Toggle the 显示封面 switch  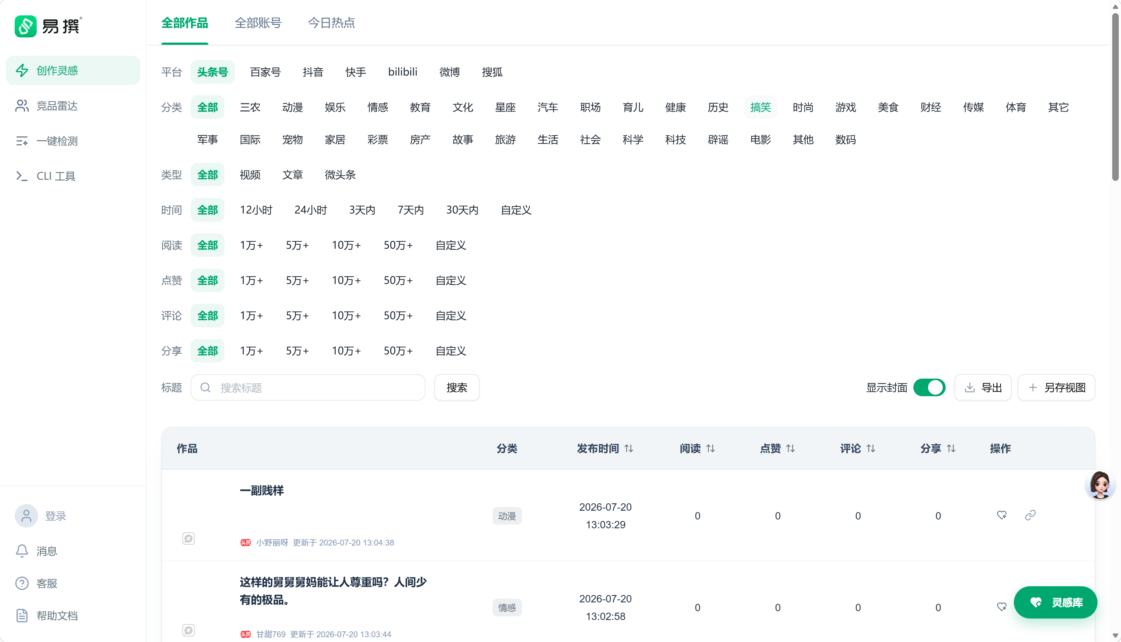929,387
